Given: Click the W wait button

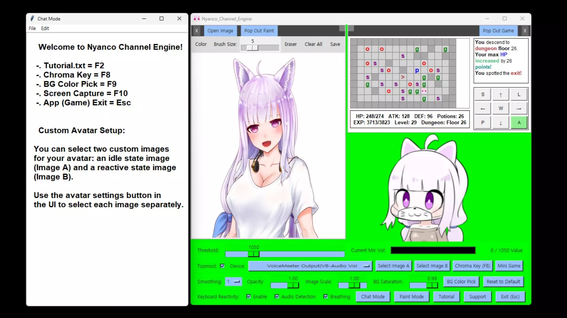Looking at the screenshot, I should point(501,108).
